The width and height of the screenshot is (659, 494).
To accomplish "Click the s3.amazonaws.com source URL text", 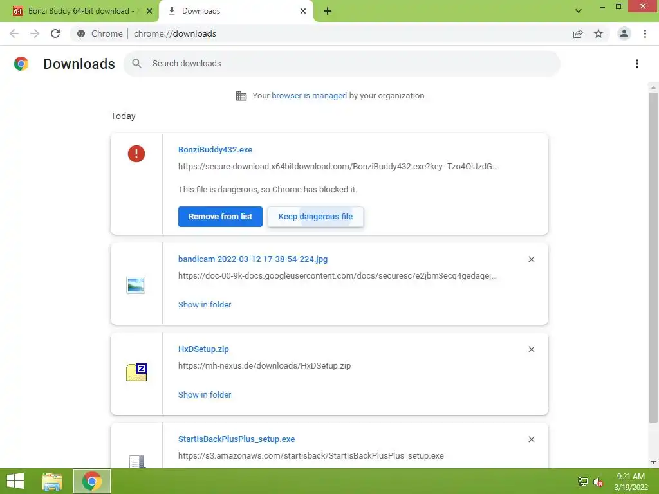I will tap(311, 456).
